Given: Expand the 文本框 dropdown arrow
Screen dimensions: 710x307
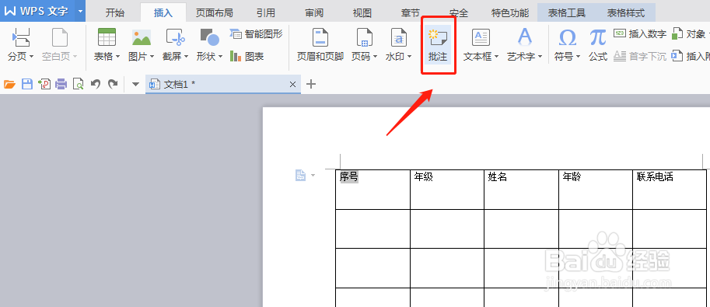Looking at the screenshot, I should [x=496, y=57].
